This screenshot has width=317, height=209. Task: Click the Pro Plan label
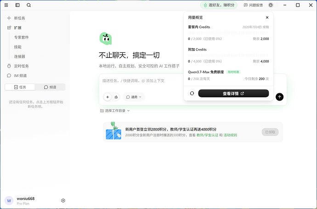pos(23,203)
